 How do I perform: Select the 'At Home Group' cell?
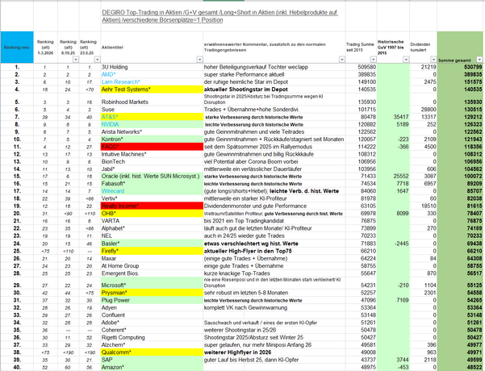click(152, 266)
